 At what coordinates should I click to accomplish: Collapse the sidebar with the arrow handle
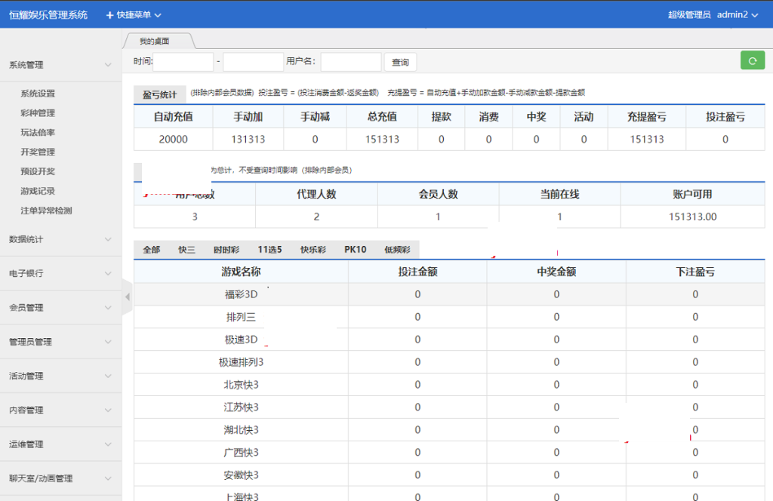pos(127,297)
